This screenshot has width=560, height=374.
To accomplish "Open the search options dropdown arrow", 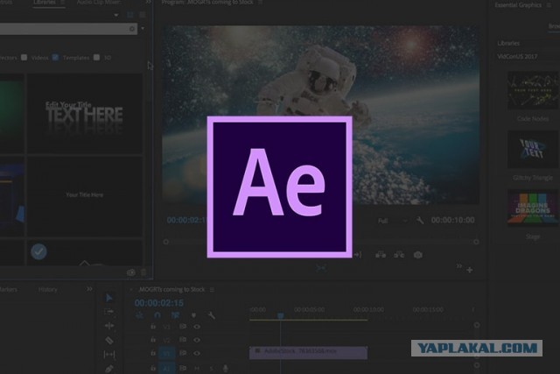I will tap(143, 28).
